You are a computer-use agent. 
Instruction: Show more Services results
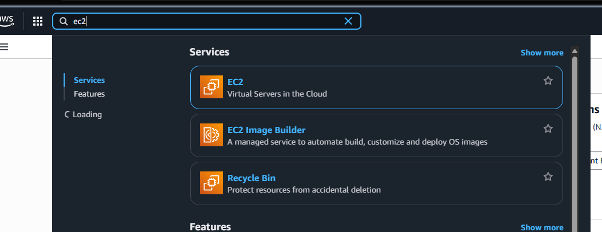tap(542, 53)
